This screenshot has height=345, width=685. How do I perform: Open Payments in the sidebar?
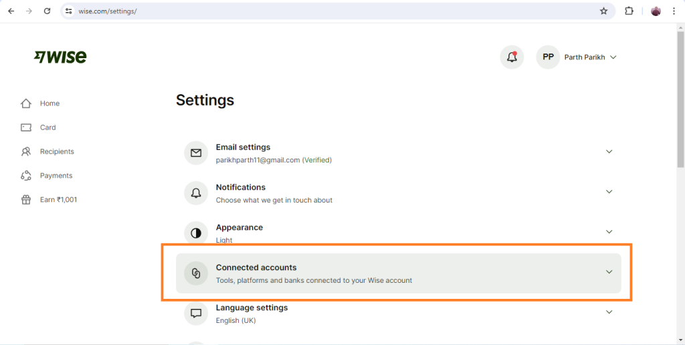coord(56,176)
